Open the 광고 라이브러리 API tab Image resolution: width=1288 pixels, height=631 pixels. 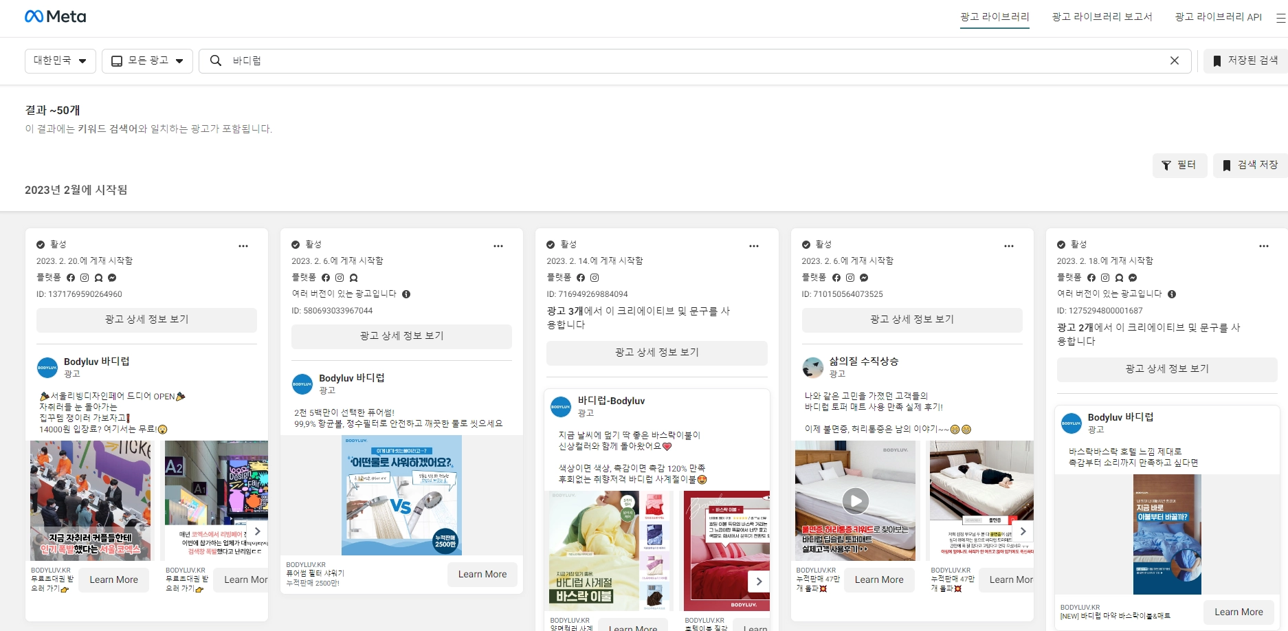[1218, 16]
